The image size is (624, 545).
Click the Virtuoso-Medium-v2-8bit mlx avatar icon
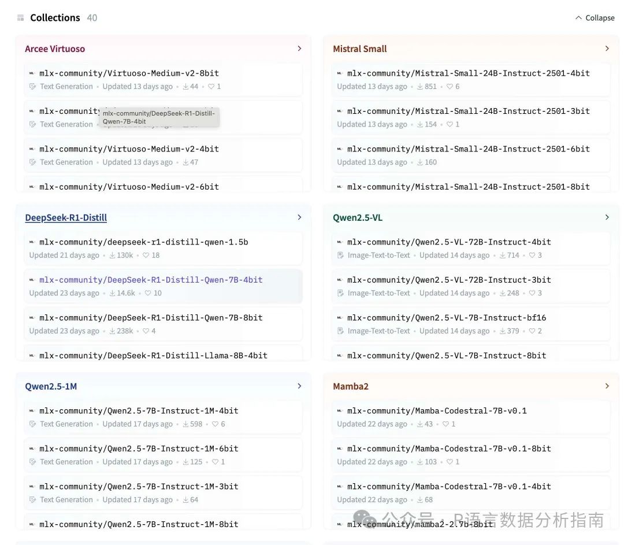32,73
